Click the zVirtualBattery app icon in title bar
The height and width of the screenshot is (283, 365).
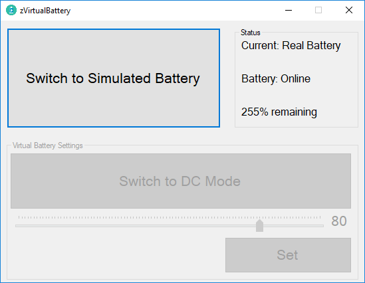coord(11,10)
